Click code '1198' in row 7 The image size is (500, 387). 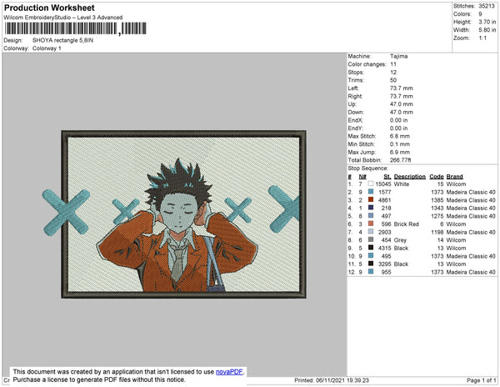pos(437,232)
